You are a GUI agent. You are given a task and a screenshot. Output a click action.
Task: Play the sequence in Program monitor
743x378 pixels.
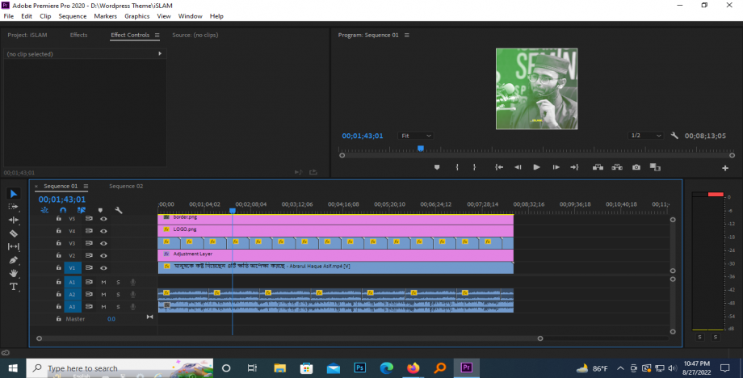tap(536, 167)
